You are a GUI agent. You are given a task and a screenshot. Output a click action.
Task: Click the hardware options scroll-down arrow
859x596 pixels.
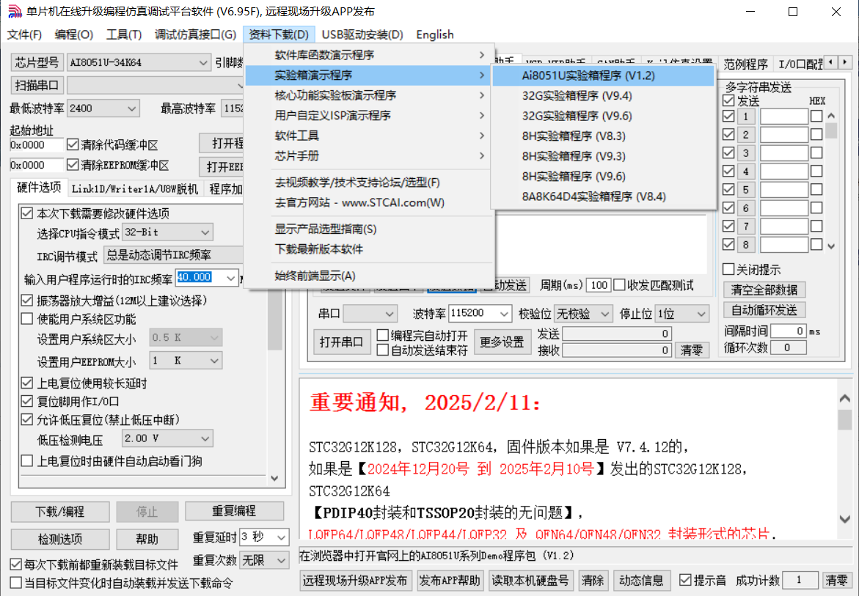[x=274, y=478]
